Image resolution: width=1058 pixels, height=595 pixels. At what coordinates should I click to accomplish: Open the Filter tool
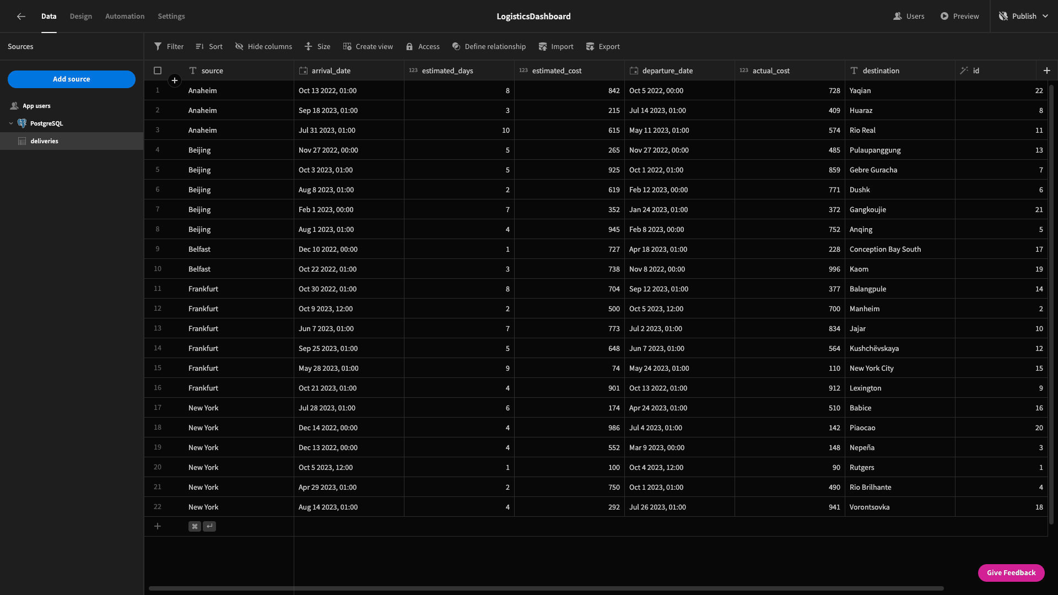click(169, 47)
